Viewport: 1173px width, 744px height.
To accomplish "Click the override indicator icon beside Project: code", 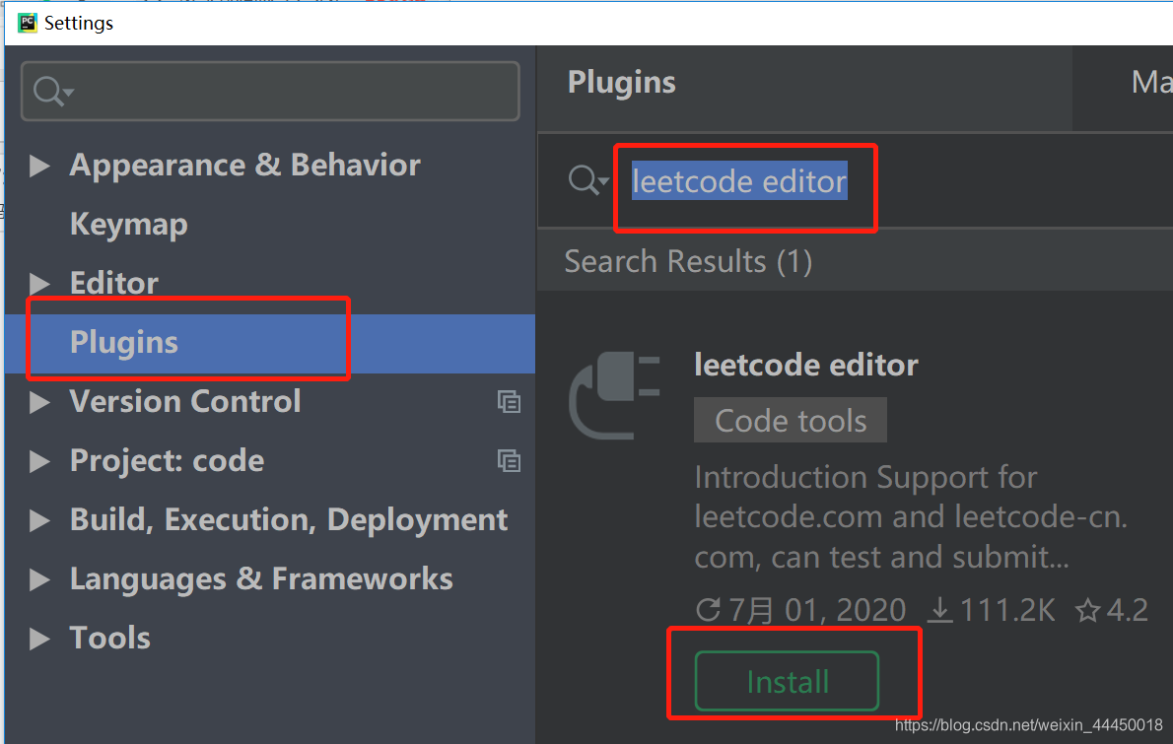I will 510,461.
